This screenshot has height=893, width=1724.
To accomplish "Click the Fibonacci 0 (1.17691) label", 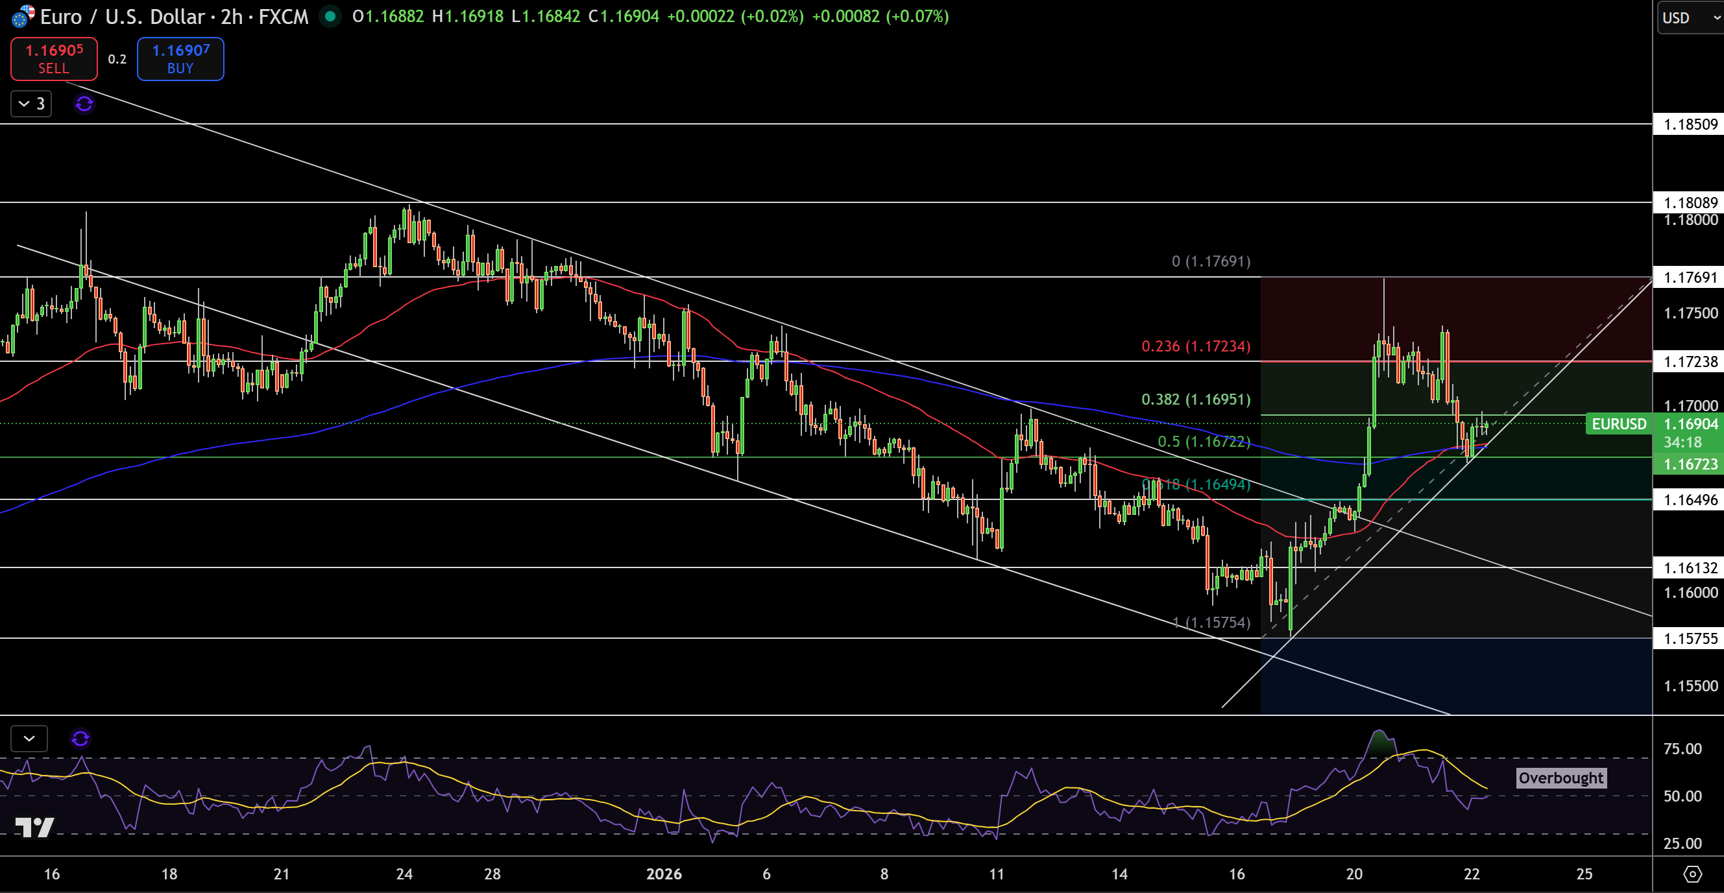I will pos(1211,261).
